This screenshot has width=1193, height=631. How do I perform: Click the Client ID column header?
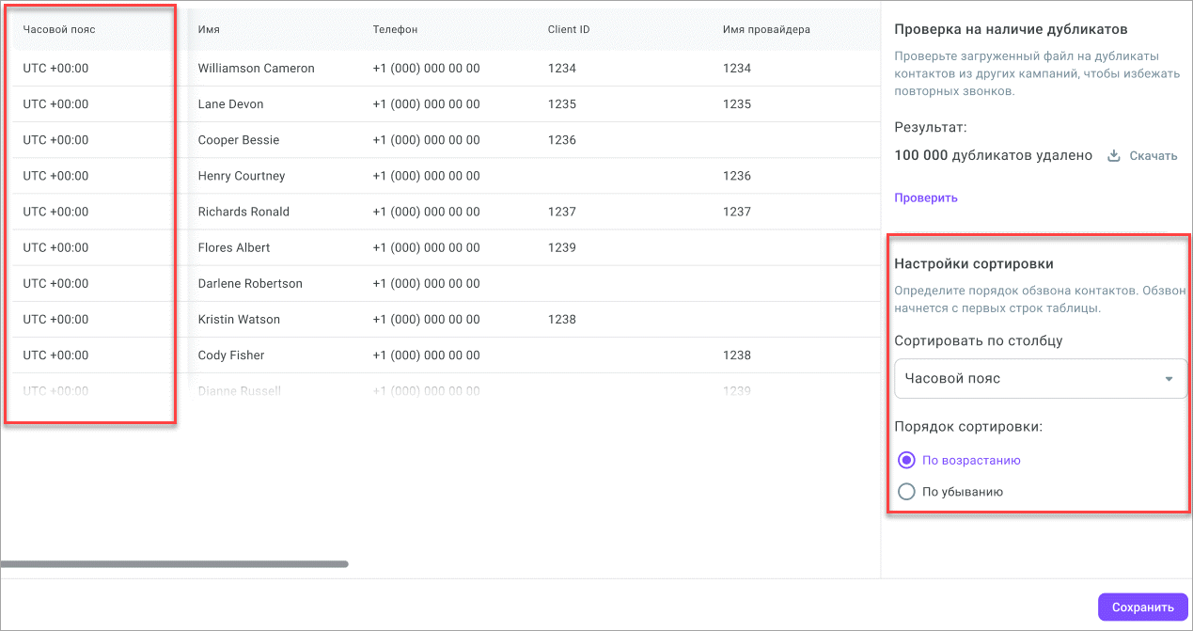point(569,29)
